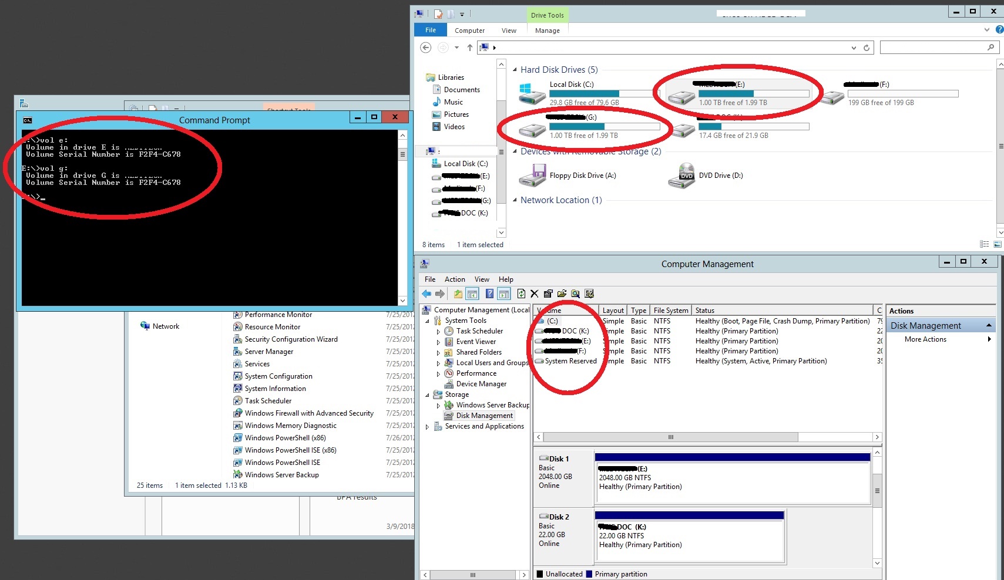1004x580 pixels.
Task: Click Explorer's Back navigation arrow
Action: [x=426, y=48]
